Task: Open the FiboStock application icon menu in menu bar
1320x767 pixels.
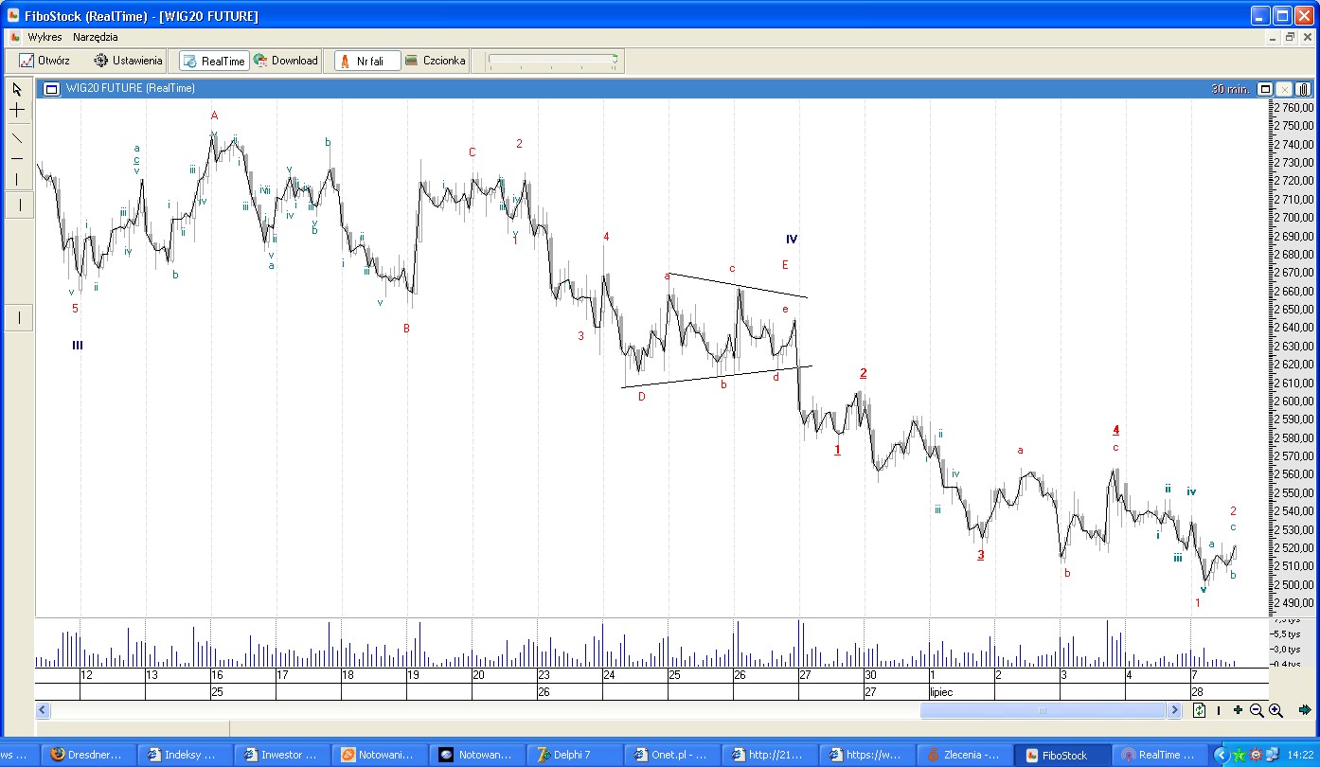Action: click(14, 37)
